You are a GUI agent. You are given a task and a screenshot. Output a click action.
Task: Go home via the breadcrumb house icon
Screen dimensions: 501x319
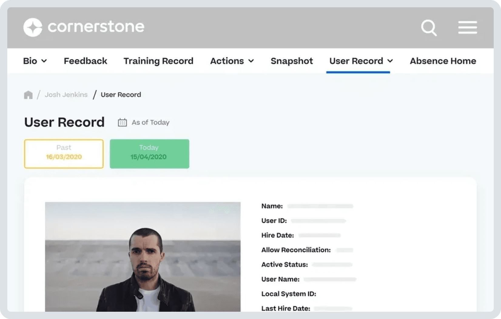click(28, 95)
